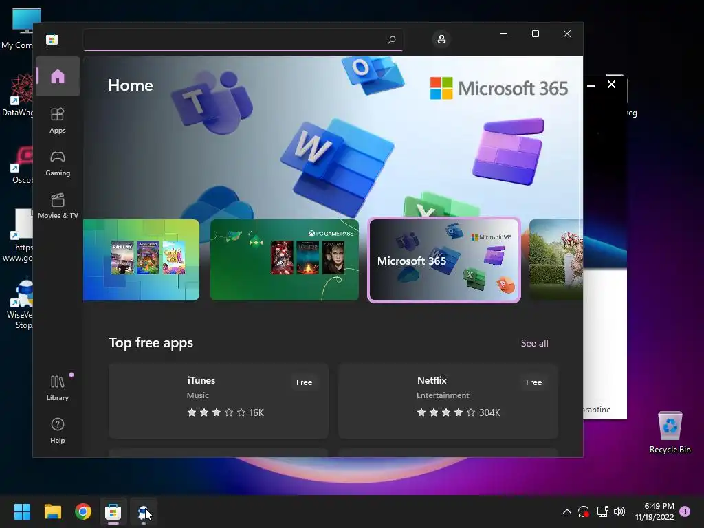Open the Netflix app title
This screenshot has height=528, width=704.
tap(432, 380)
